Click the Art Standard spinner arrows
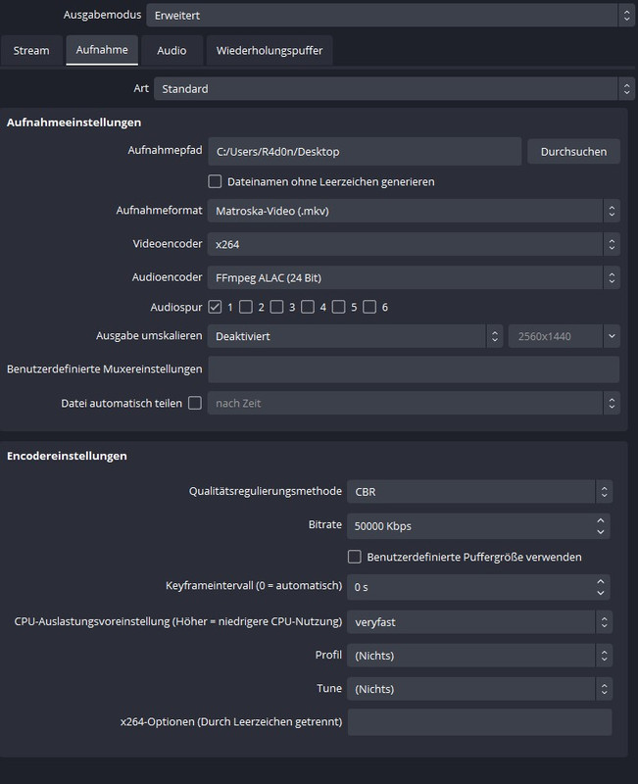The width and height of the screenshot is (638, 784). pos(626,88)
